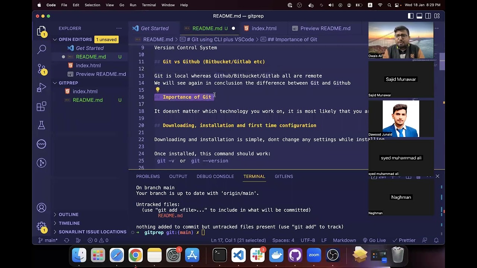Expand the Outline section
The height and width of the screenshot is (268, 477).
[x=69, y=215]
